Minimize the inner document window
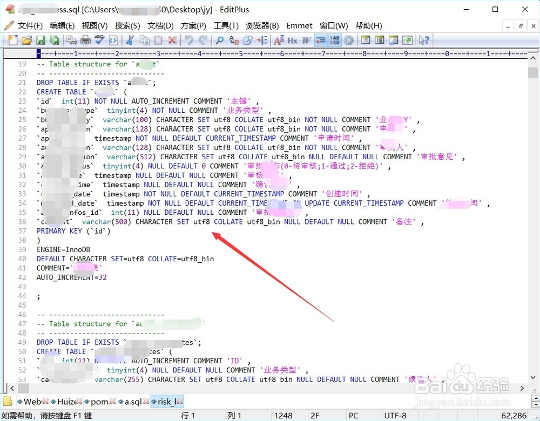The image size is (540, 421). (508, 26)
